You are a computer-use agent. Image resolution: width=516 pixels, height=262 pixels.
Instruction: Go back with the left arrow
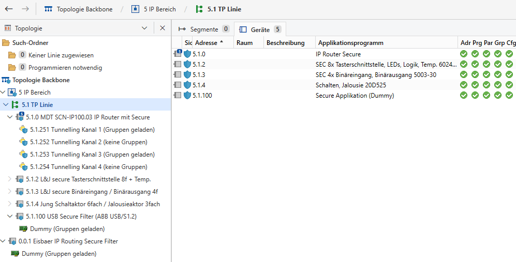[9, 9]
